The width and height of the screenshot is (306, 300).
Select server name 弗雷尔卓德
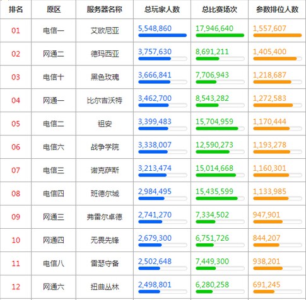coord(105,217)
